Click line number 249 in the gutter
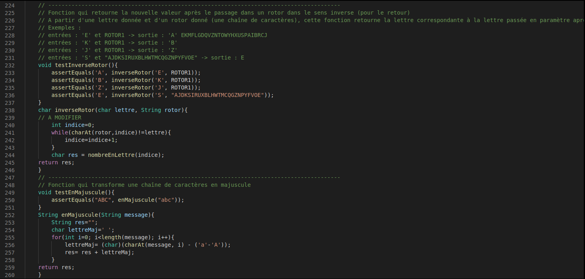 [9, 192]
